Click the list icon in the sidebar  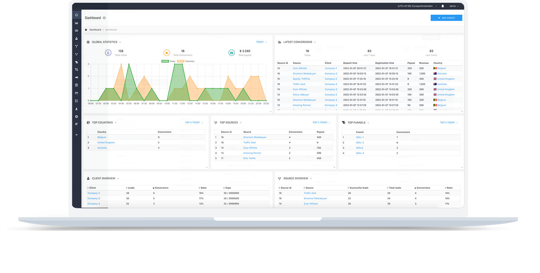76,101
